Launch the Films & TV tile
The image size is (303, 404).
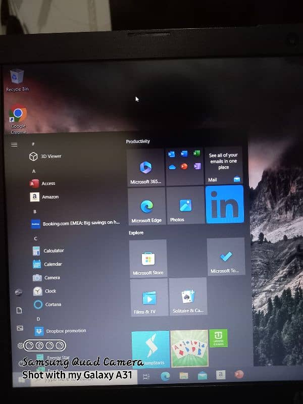click(x=149, y=297)
